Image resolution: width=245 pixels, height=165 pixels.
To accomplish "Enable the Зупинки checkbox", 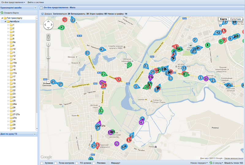I will tap(42, 163).
